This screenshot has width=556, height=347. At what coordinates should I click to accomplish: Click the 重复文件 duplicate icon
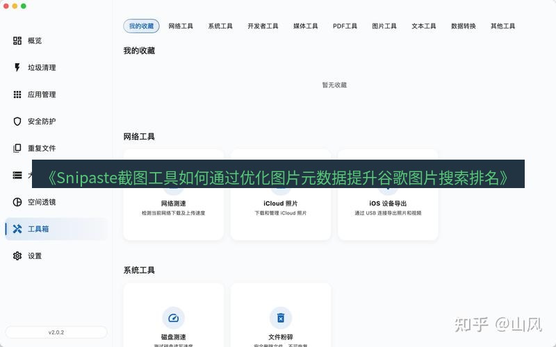tap(17, 149)
